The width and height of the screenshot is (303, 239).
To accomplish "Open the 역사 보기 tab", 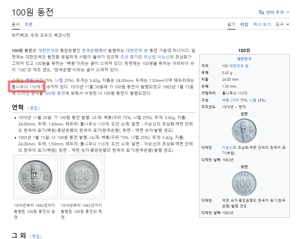I will pos(262,25).
